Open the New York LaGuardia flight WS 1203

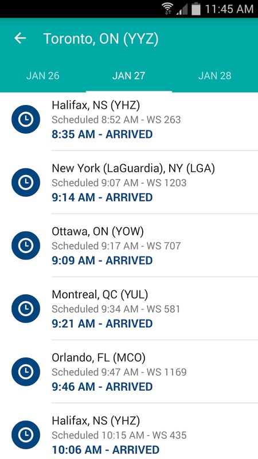(x=129, y=182)
